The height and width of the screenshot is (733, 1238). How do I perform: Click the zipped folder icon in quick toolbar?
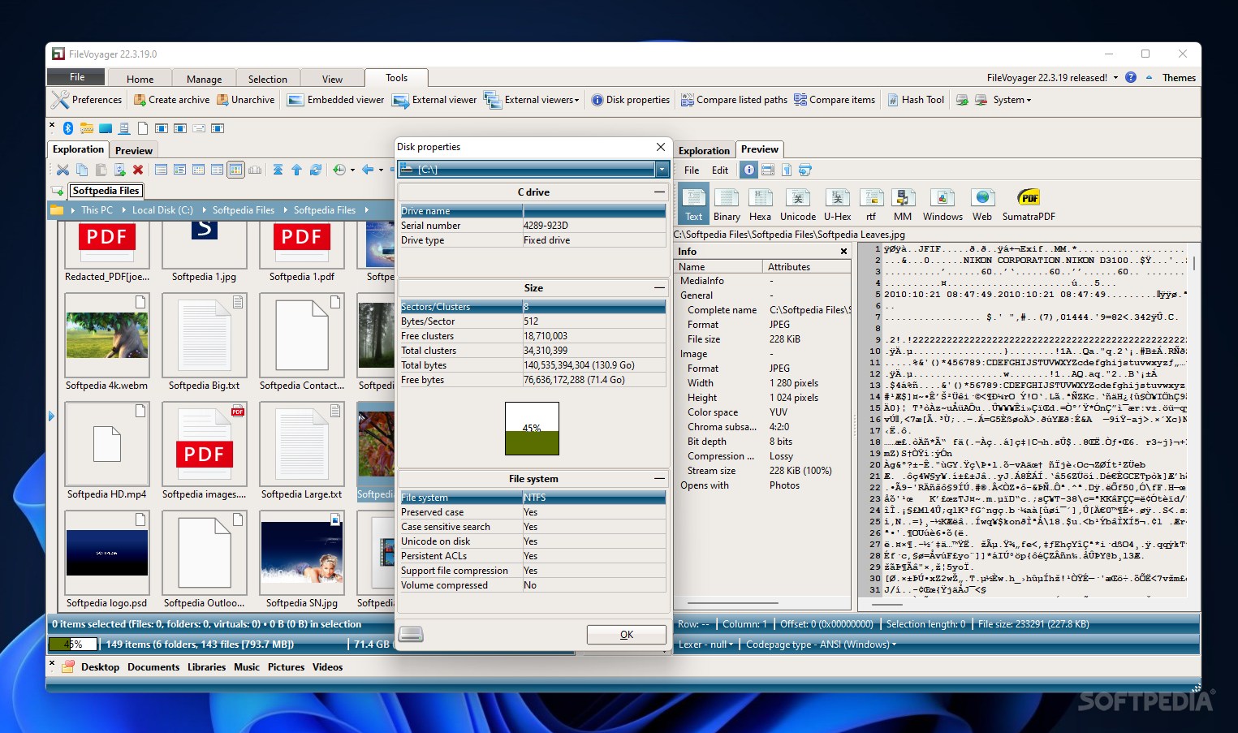click(87, 128)
